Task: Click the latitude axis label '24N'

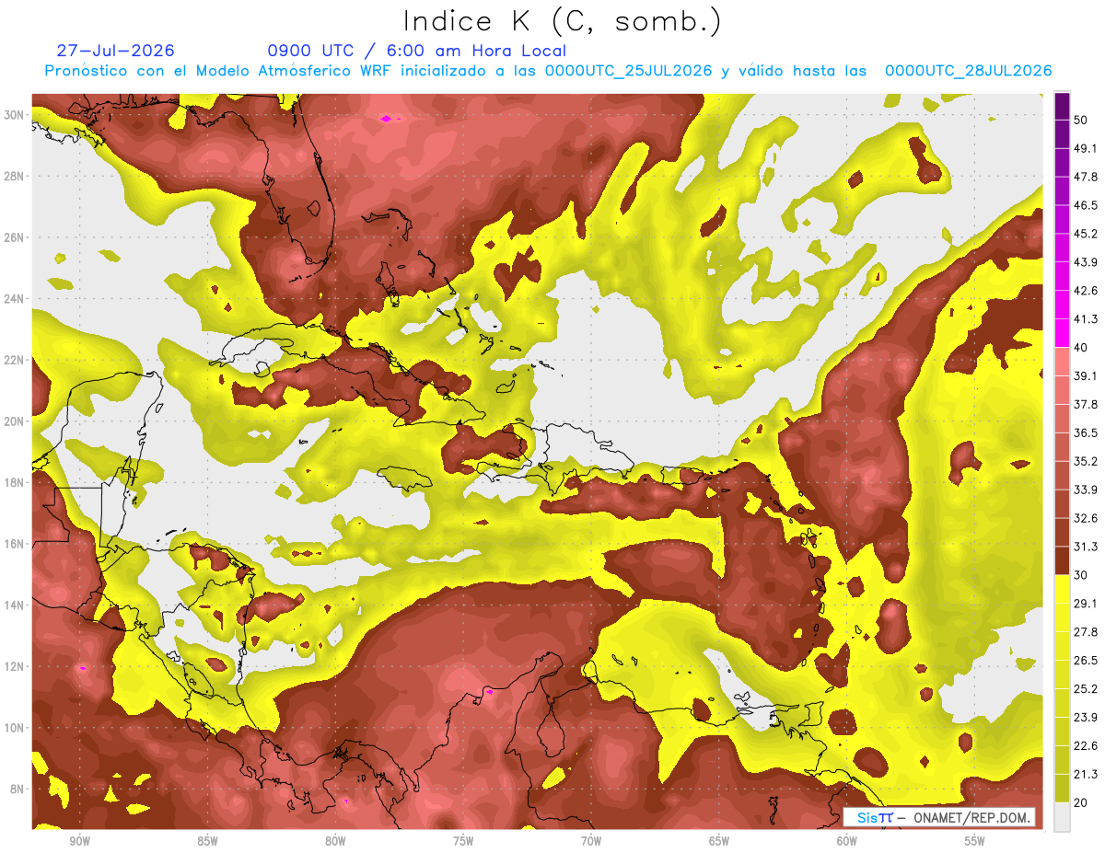Action: (14, 298)
